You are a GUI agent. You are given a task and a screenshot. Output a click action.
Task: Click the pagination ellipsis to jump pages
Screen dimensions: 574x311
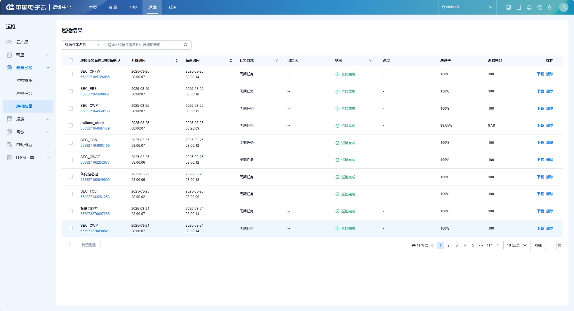[481, 245]
